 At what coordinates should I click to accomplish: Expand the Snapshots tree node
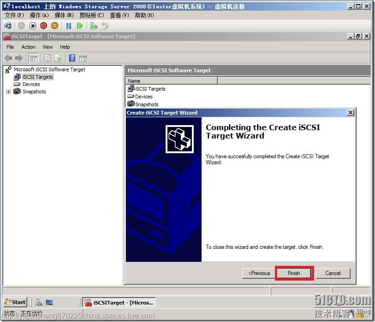click(8, 92)
